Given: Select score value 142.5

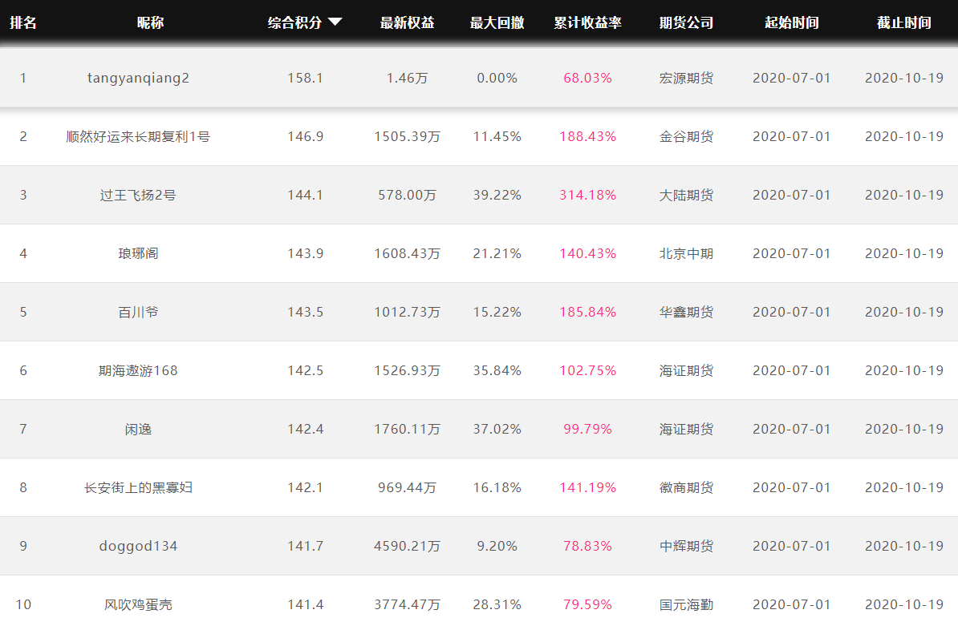Looking at the screenshot, I should coord(306,370).
